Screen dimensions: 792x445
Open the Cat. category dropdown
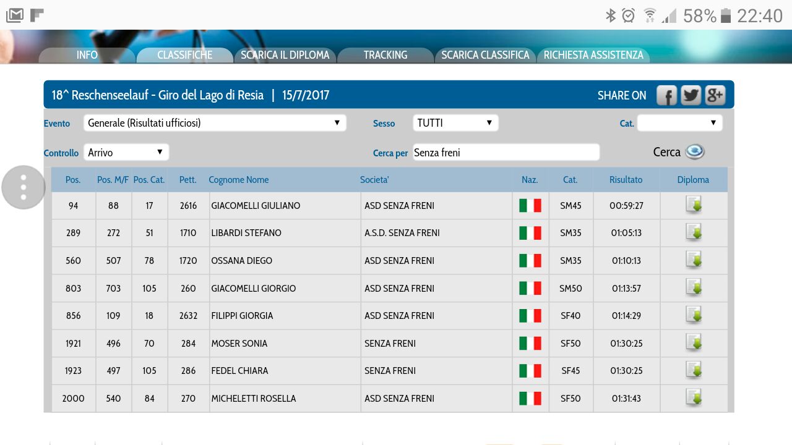tap(679, 123)
